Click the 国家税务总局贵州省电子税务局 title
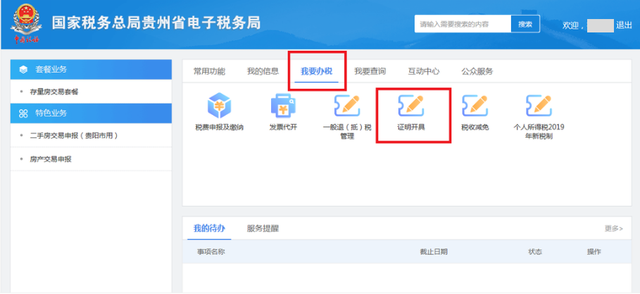 [156, 23]
